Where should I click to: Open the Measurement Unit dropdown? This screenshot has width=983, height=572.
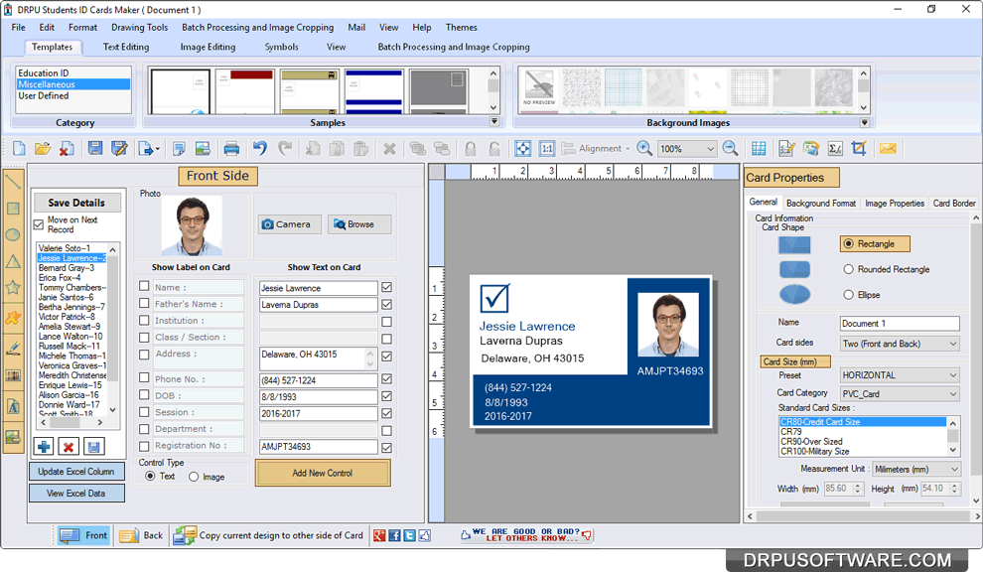coord(916,469)
